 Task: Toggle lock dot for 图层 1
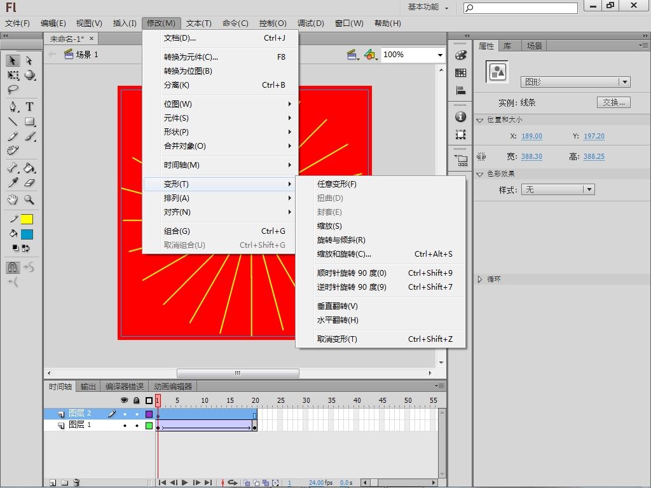pos(137,425)
